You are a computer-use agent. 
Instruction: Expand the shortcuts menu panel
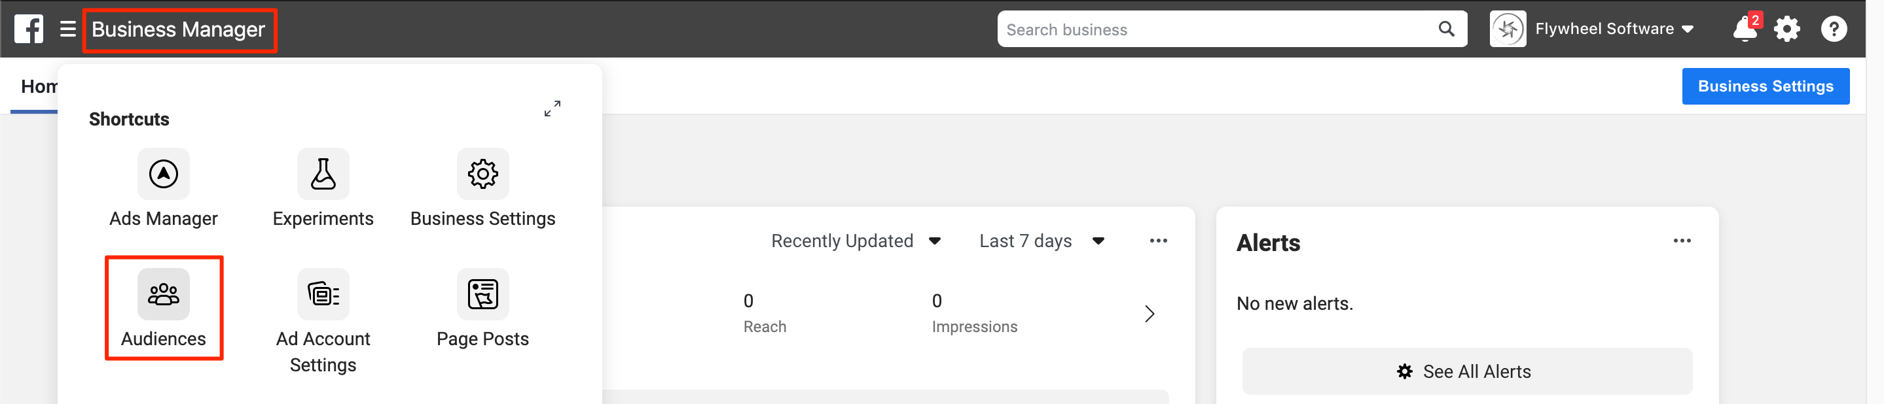[x=553, y=109]
